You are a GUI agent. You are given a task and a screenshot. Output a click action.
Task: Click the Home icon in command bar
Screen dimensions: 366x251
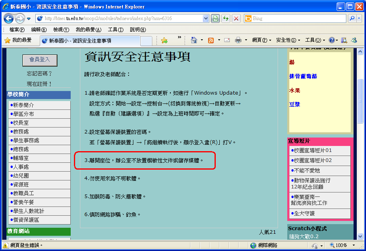click(x=194, y=40)
